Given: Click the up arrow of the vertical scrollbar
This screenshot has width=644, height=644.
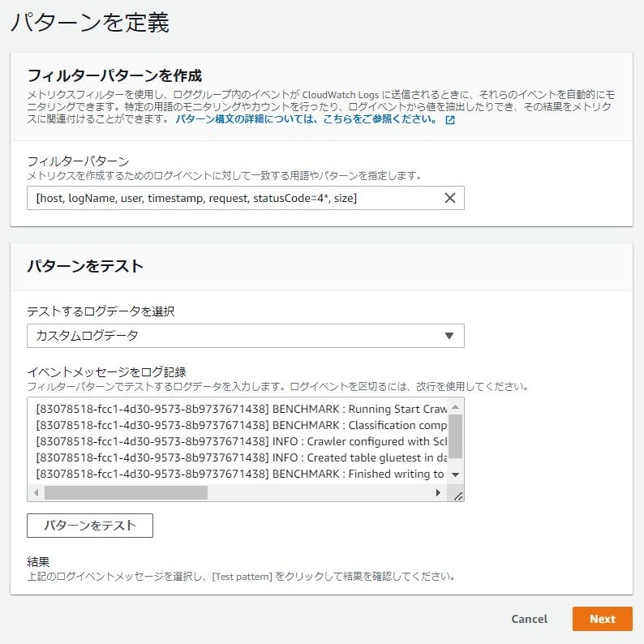Looking at the screenshot, I should coord(455,407).
